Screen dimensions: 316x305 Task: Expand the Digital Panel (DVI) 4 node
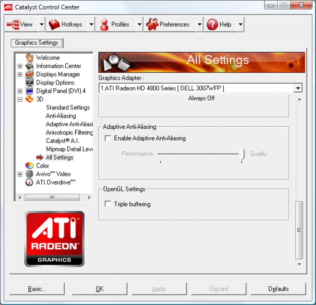pos(20,91)
